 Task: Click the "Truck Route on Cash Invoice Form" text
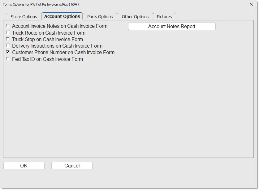(49, 33)
